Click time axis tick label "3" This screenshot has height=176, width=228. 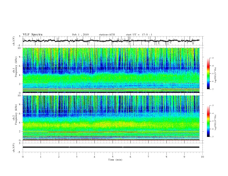tap(77, 157)
